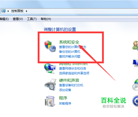Click the 系统和安全 heading link
Image resolution: width=138 pixels, height=117 pixels.
click(x=69, y=42)
